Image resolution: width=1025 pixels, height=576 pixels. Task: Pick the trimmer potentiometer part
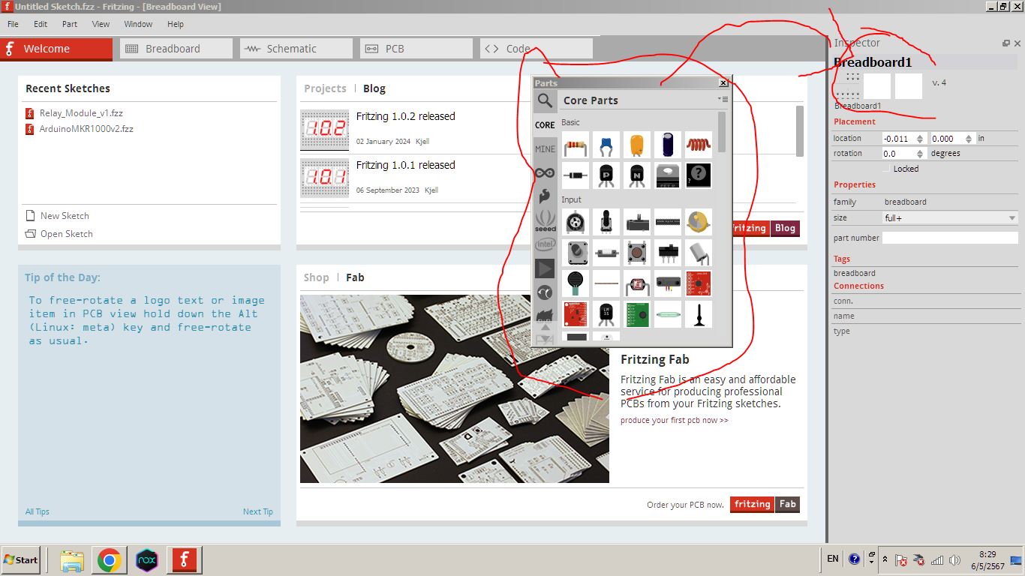click(x=576, y=222)
